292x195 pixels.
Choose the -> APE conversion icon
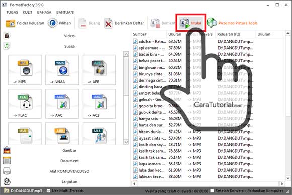(99, 70)
